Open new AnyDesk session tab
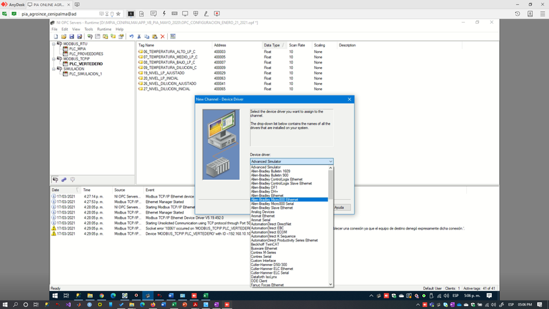This screenshot has width=549, height=309. (x=77, y=5)
